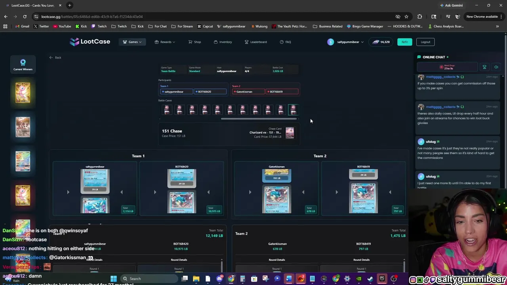Click the 151 Chase case title
507x285 pixels.
tap(172, 131)
